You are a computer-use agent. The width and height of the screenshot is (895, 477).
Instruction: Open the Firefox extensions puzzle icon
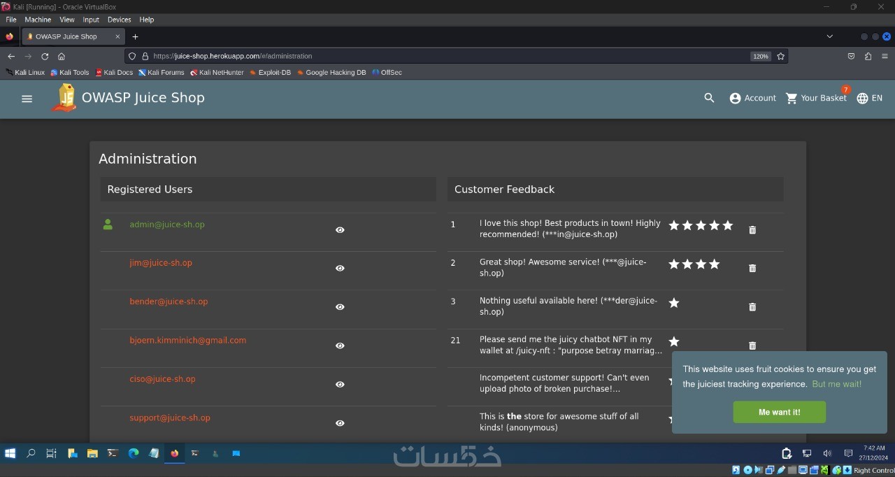(x=868, y=56)
